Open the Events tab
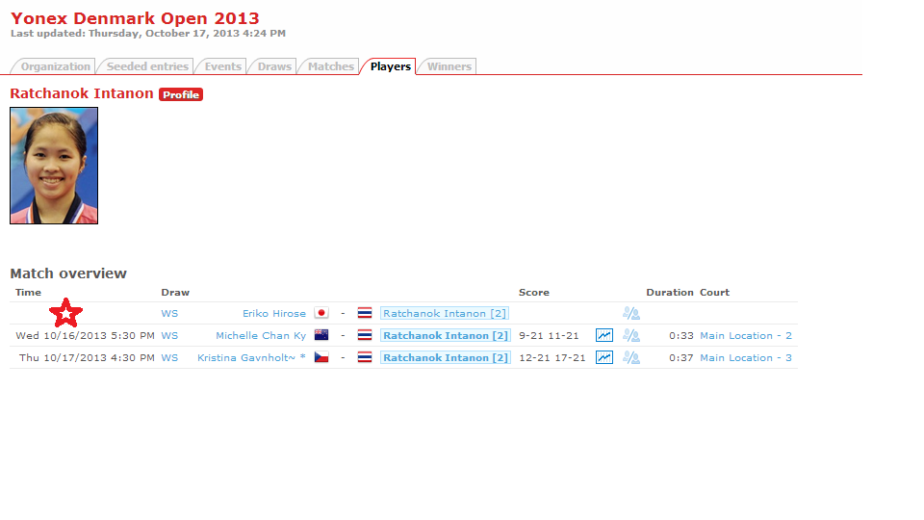 [x=222, y=66]
